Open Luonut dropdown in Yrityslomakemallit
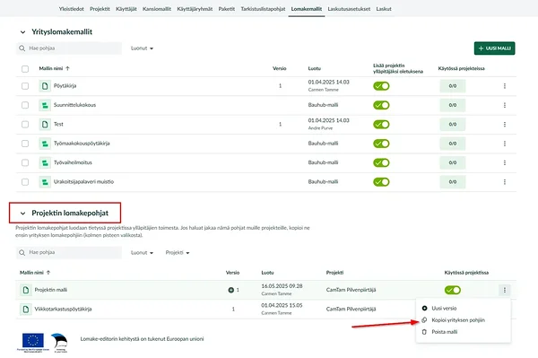538x358 pixels. tap(142, 48)
